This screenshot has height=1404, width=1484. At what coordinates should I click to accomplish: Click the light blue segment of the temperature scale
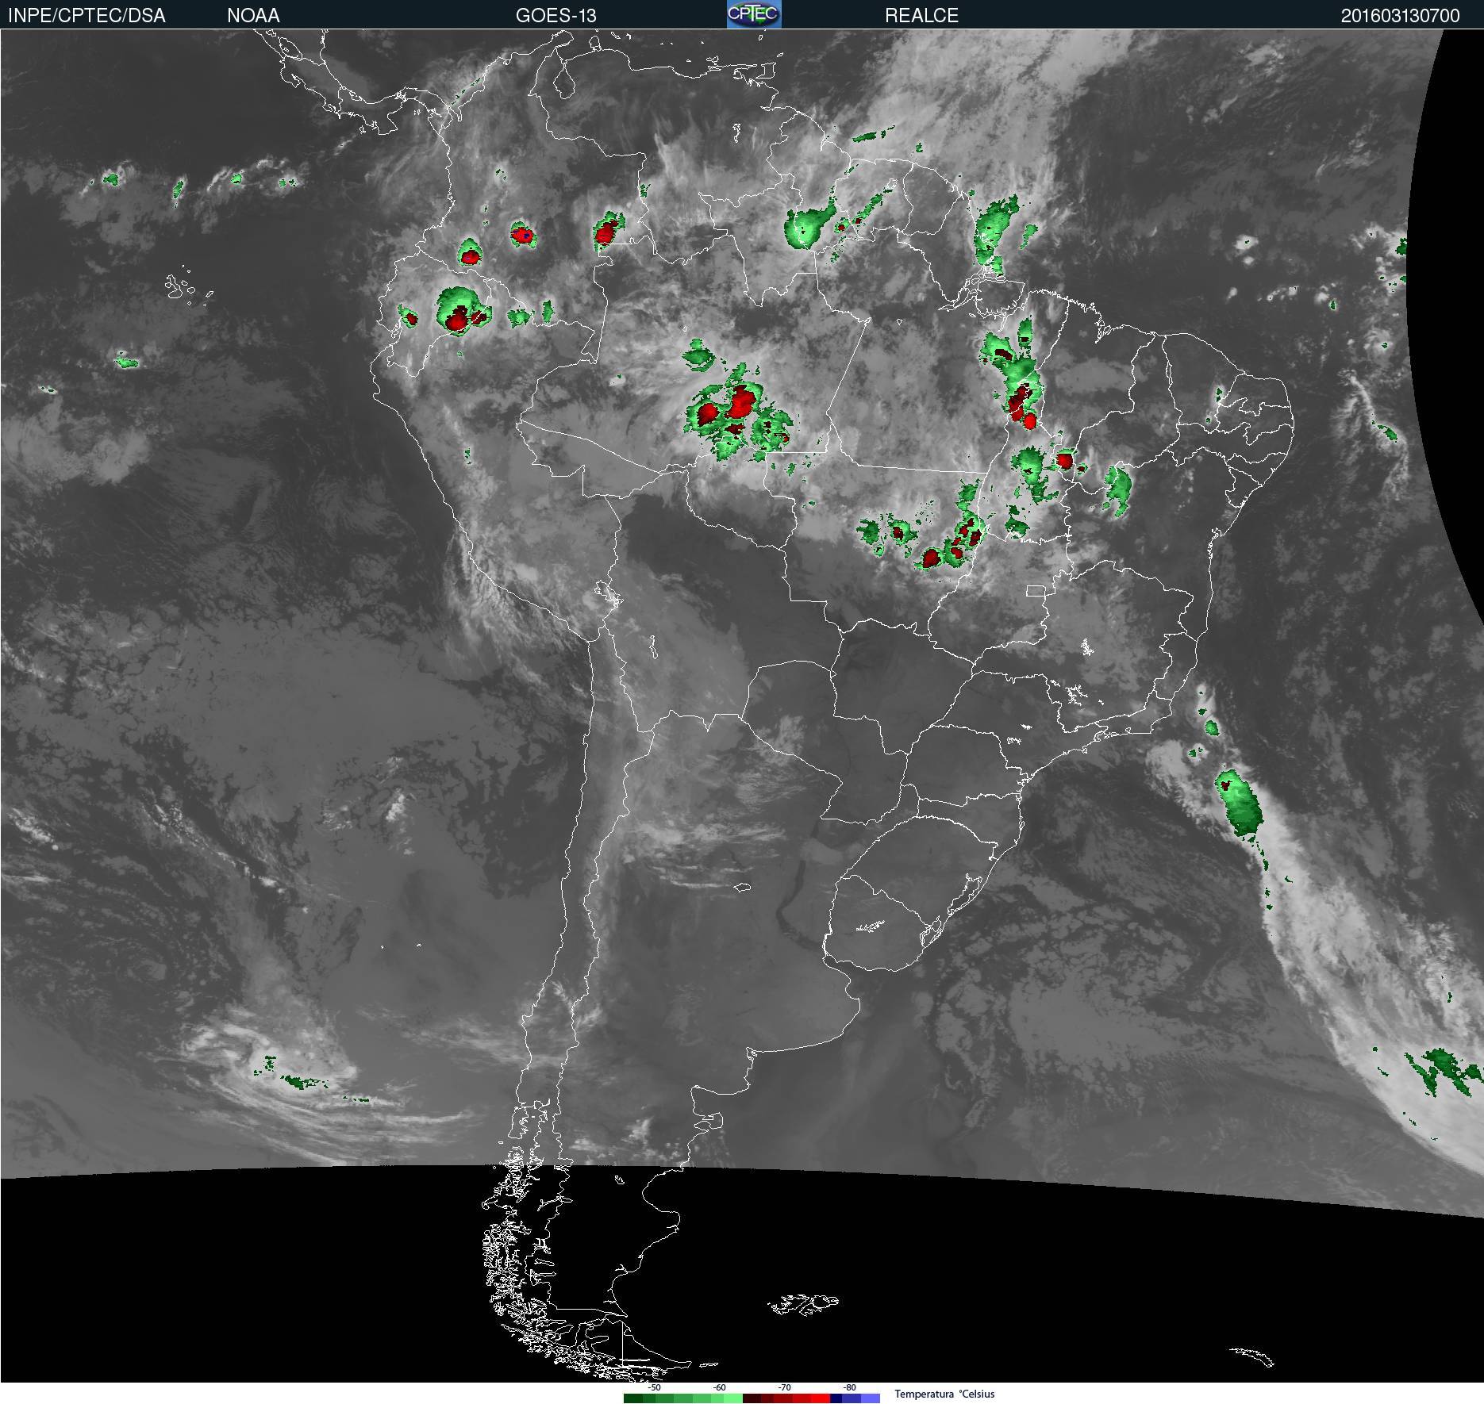click(x=871, y=1398)
